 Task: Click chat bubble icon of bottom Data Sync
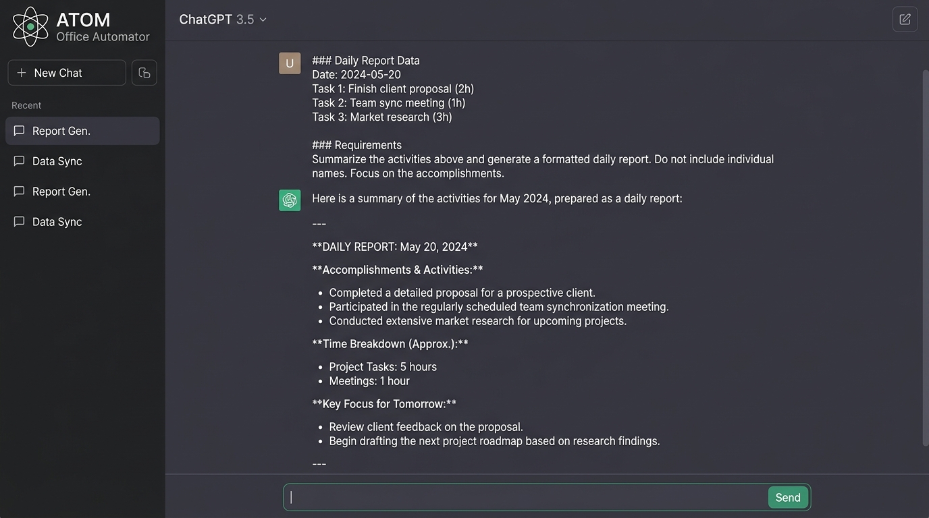pos(19,222)
